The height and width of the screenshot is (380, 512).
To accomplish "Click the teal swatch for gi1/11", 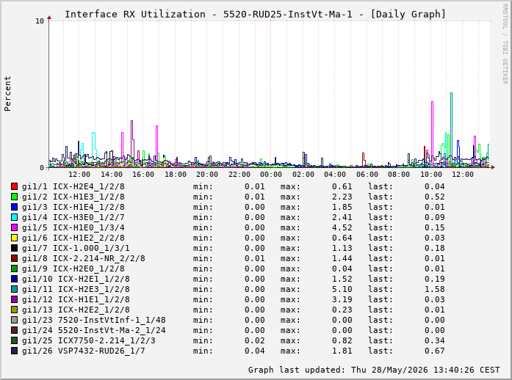I will [x=14, y=289].
